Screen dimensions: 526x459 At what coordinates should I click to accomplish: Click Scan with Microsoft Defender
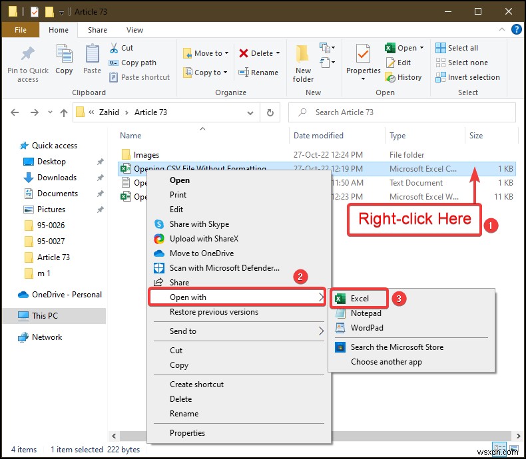(224, 268)
